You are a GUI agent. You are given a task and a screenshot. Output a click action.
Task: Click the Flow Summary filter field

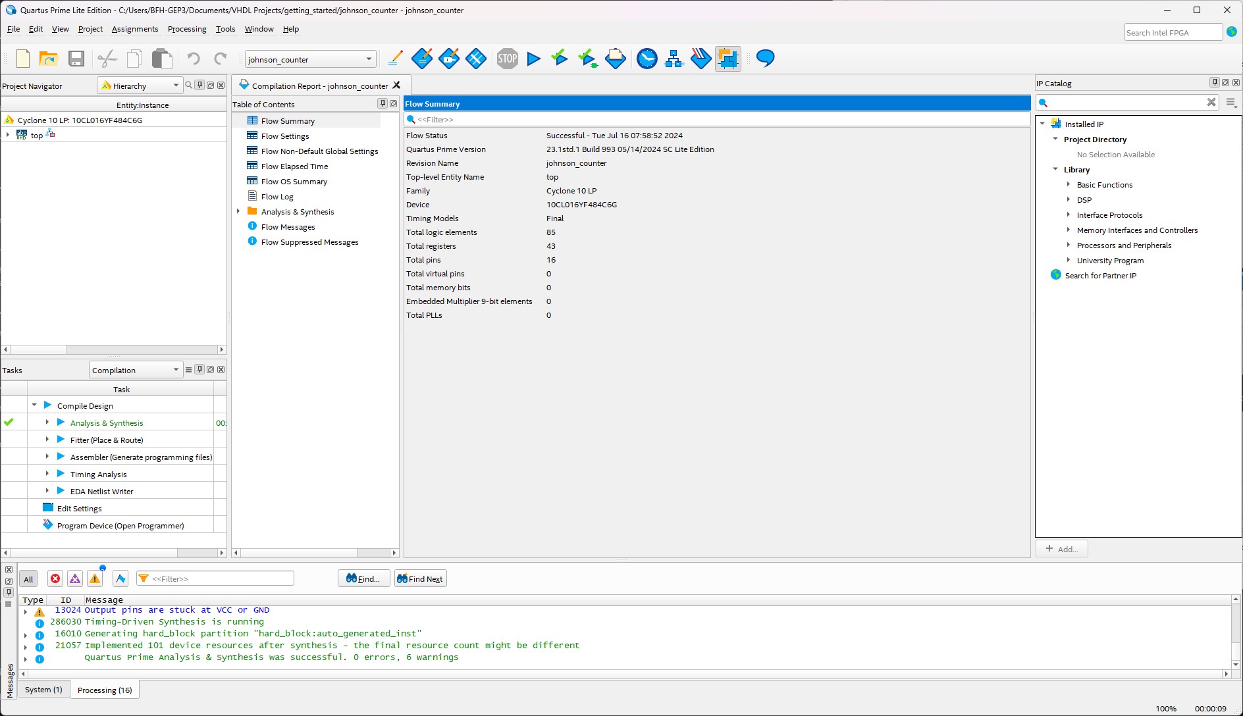click(x=717, y=119)
